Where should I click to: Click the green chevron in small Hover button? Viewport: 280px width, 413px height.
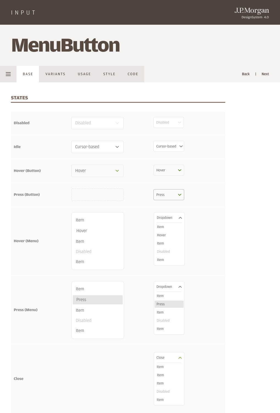pos(180,170)
